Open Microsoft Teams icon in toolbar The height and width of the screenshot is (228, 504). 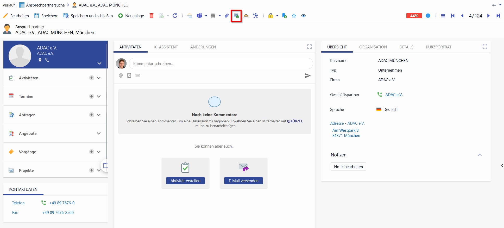(x=199, y=16)
